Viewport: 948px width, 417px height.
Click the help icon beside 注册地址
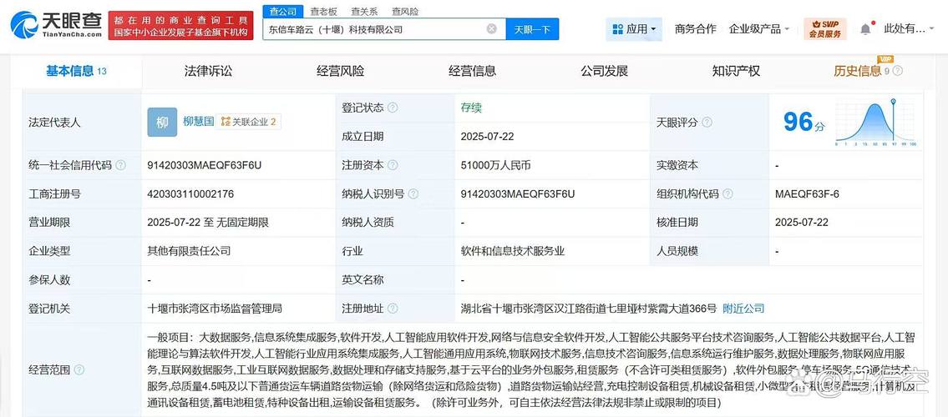(x=393, y=309)
